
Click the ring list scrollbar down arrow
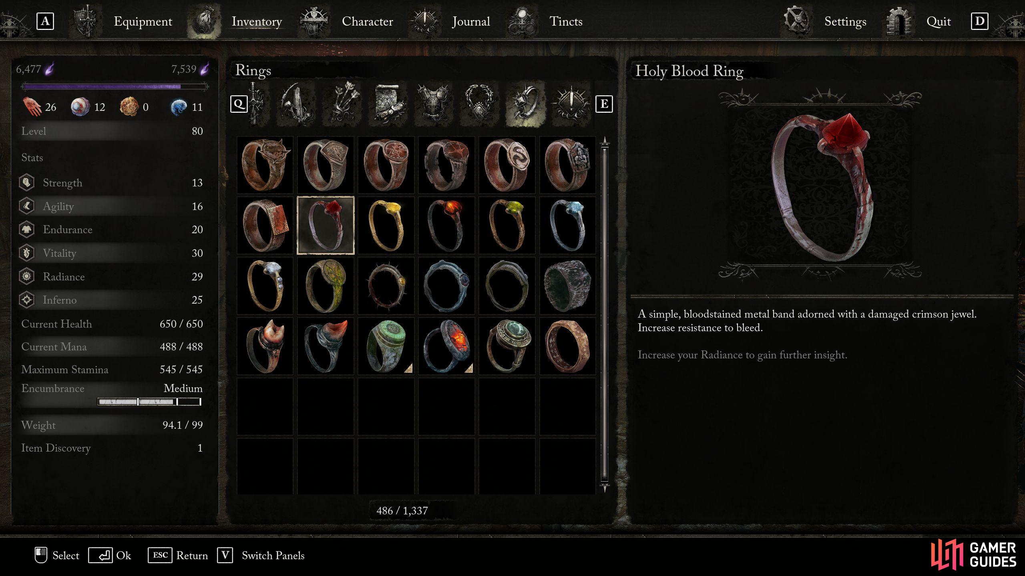[605, 487]
